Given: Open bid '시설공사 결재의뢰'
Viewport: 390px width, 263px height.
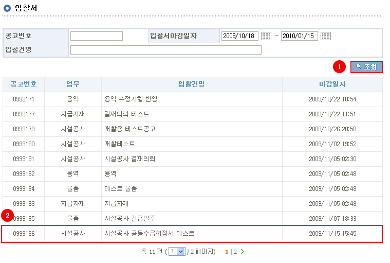Looking at the screenshot, I should pyautogui.click(x=129, y=159).
